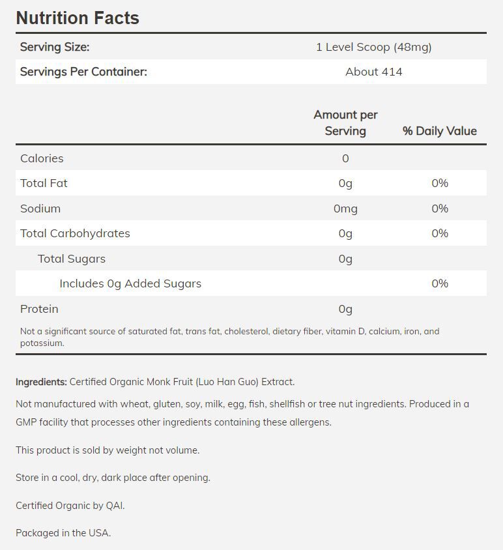
Task: Select the Total Fat row label
Action: coord(44,183)
